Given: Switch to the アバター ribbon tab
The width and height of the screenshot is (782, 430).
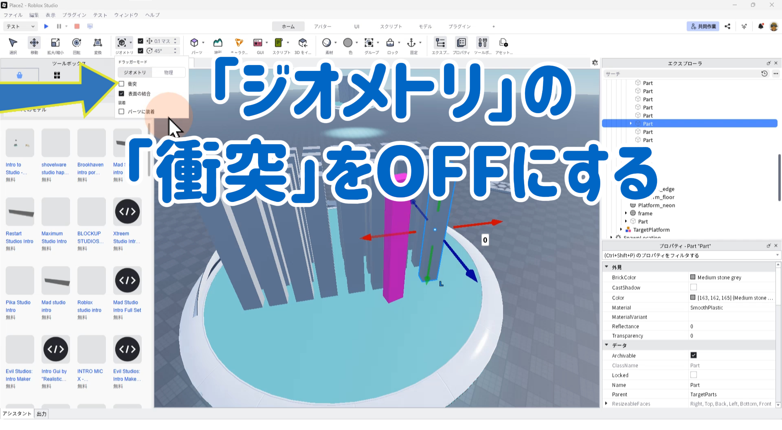Looking at the screenshot, I should pyautogui.click(x=322, y=26).
